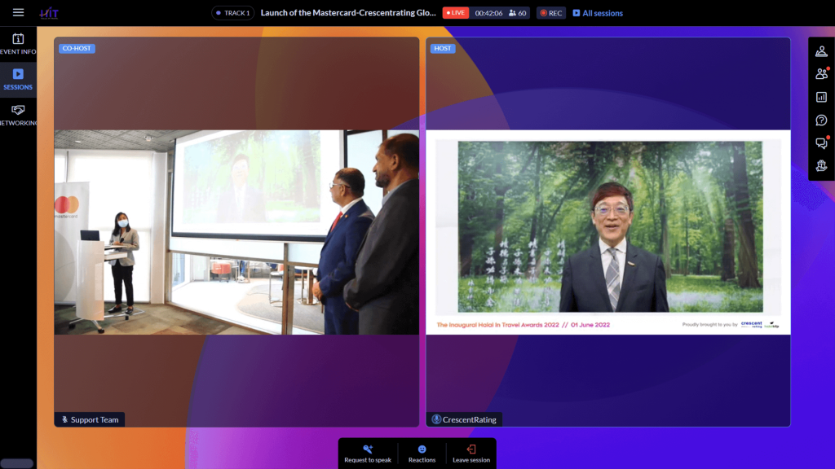The image size is (835, 469).
Task: Click the gray pill at sidebar bottom
Action: (x=16, y=463)
